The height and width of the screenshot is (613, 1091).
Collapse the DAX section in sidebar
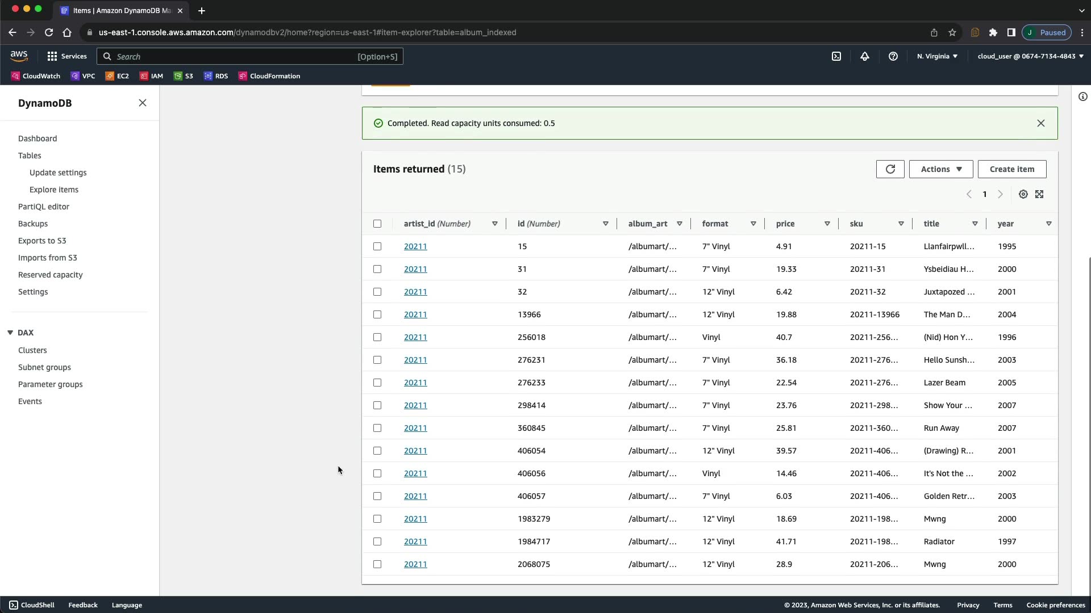tap(10, 333)
